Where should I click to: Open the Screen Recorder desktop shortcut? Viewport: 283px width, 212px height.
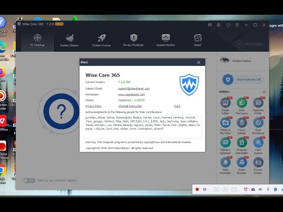3,100
